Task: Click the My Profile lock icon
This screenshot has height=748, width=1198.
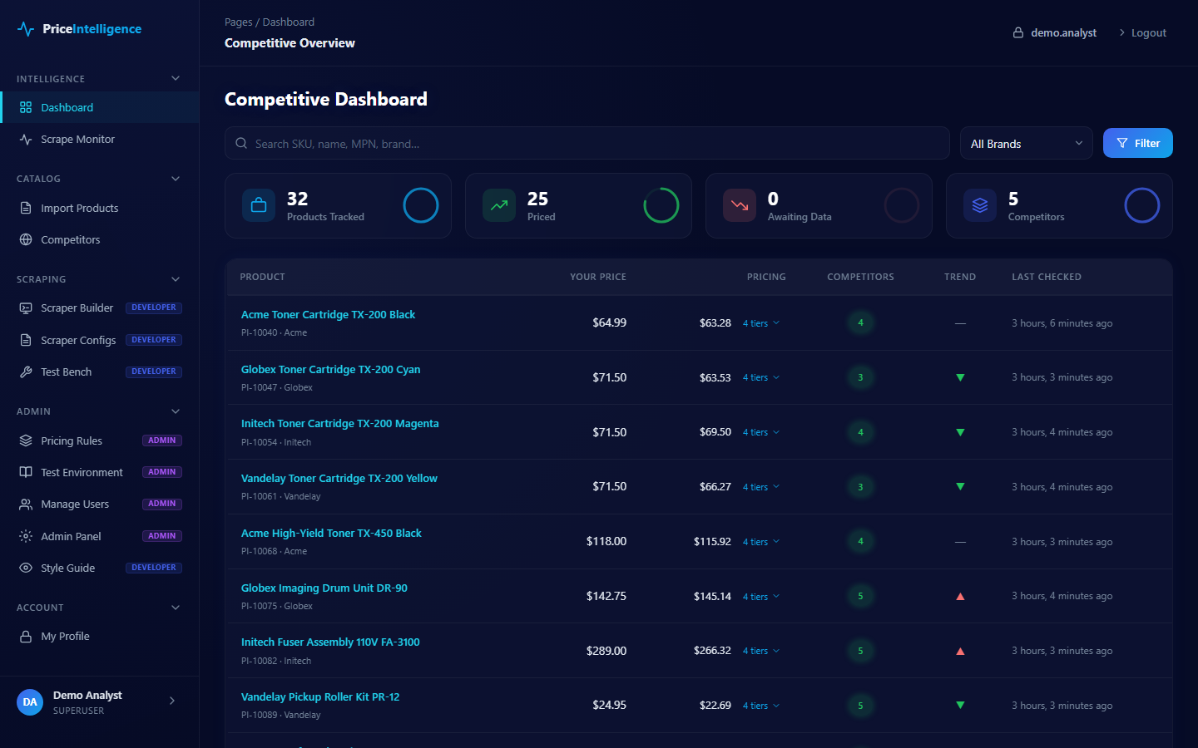Action: click(x=26, y=637)
